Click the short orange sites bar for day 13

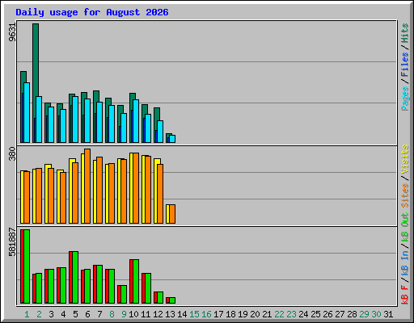pos(172,214)
